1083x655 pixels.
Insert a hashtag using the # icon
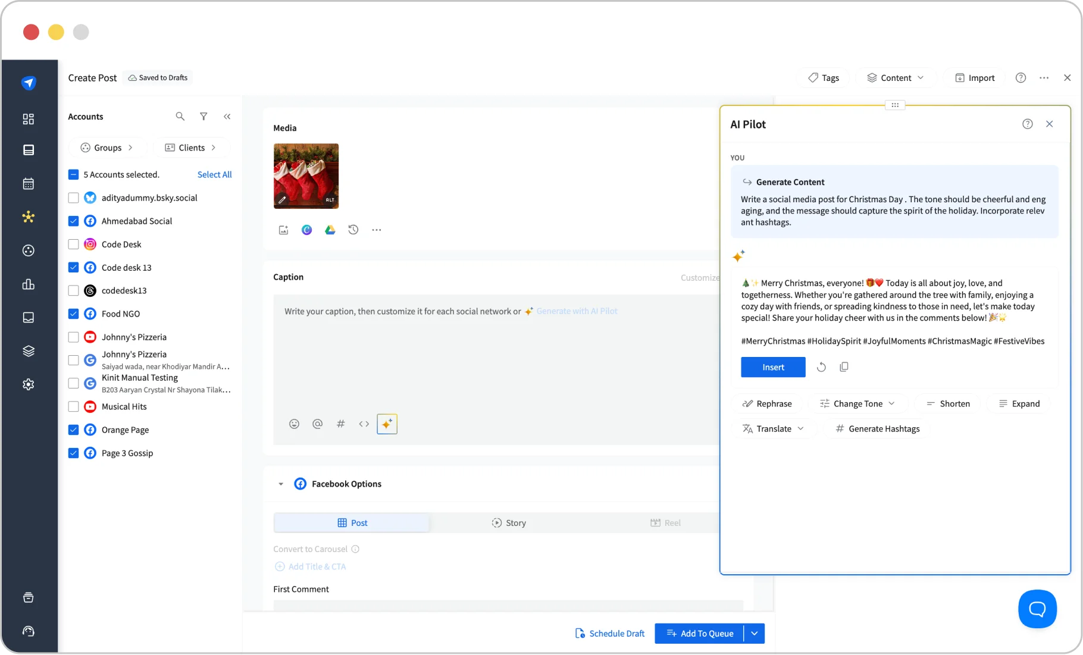(x=340, y=424)
